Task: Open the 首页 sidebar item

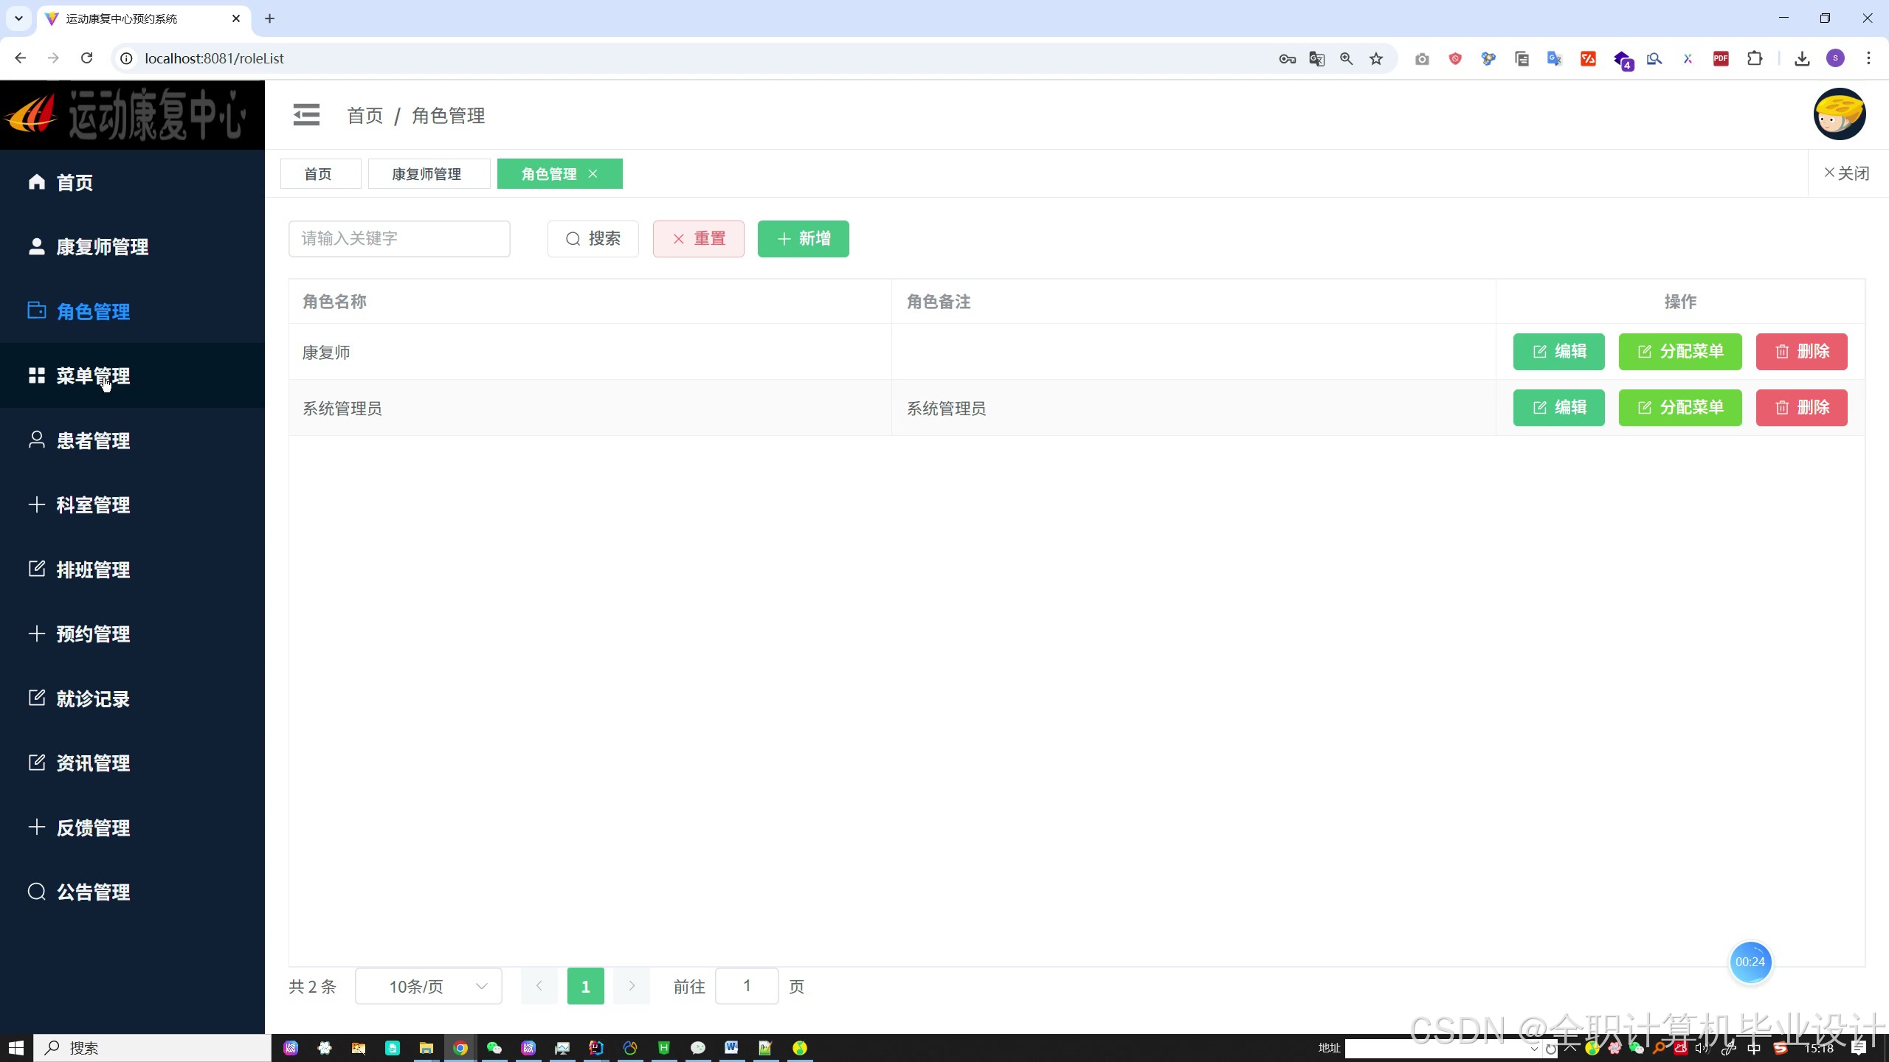Action: pyautogui.click(x=74, y=182)
